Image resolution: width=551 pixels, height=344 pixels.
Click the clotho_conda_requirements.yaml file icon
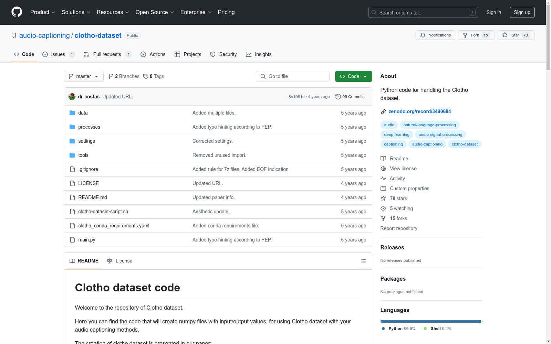72,226
